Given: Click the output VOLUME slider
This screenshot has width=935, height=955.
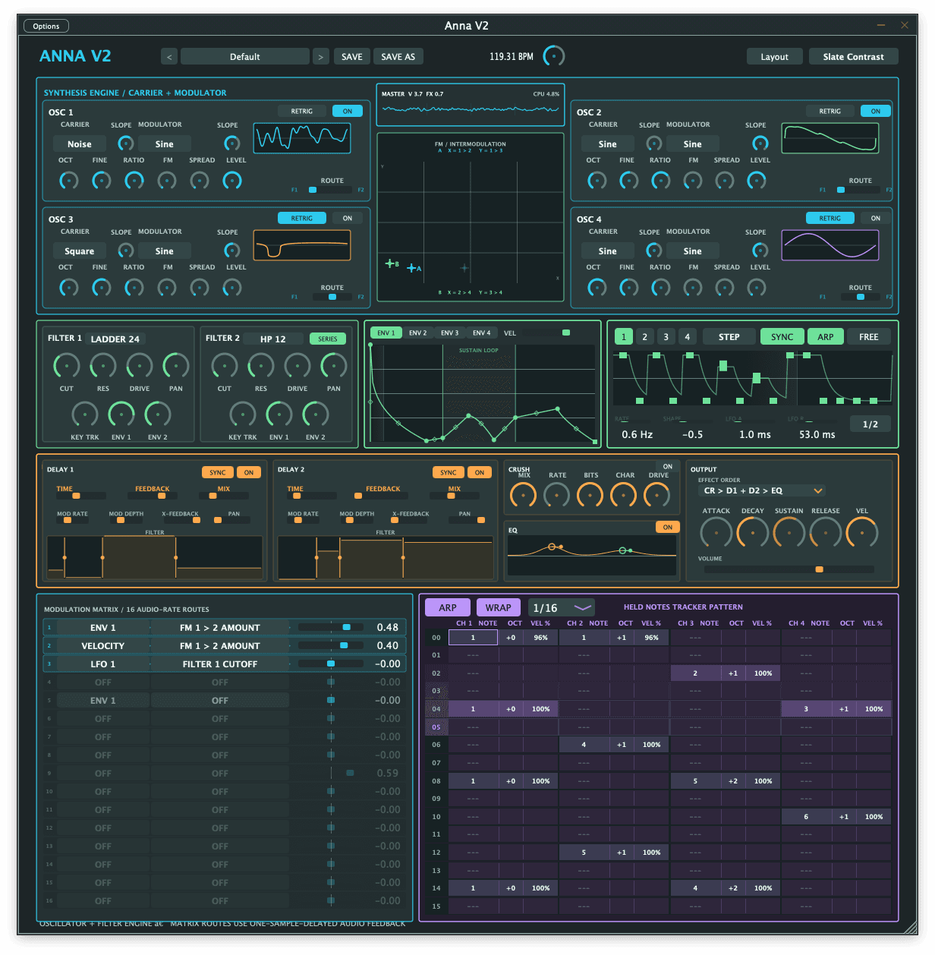Looking at the screenshot, I should [x=789, y=569].
